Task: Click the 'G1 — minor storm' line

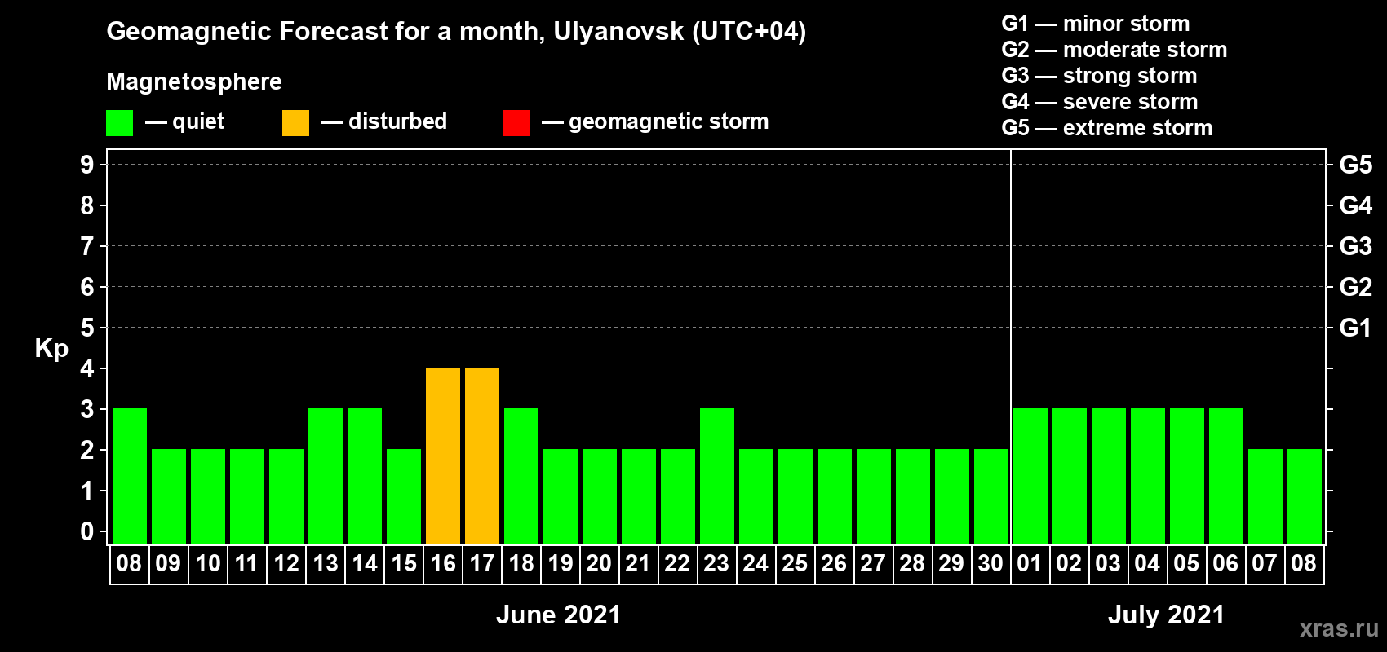Action: (x=1096, y=24)
